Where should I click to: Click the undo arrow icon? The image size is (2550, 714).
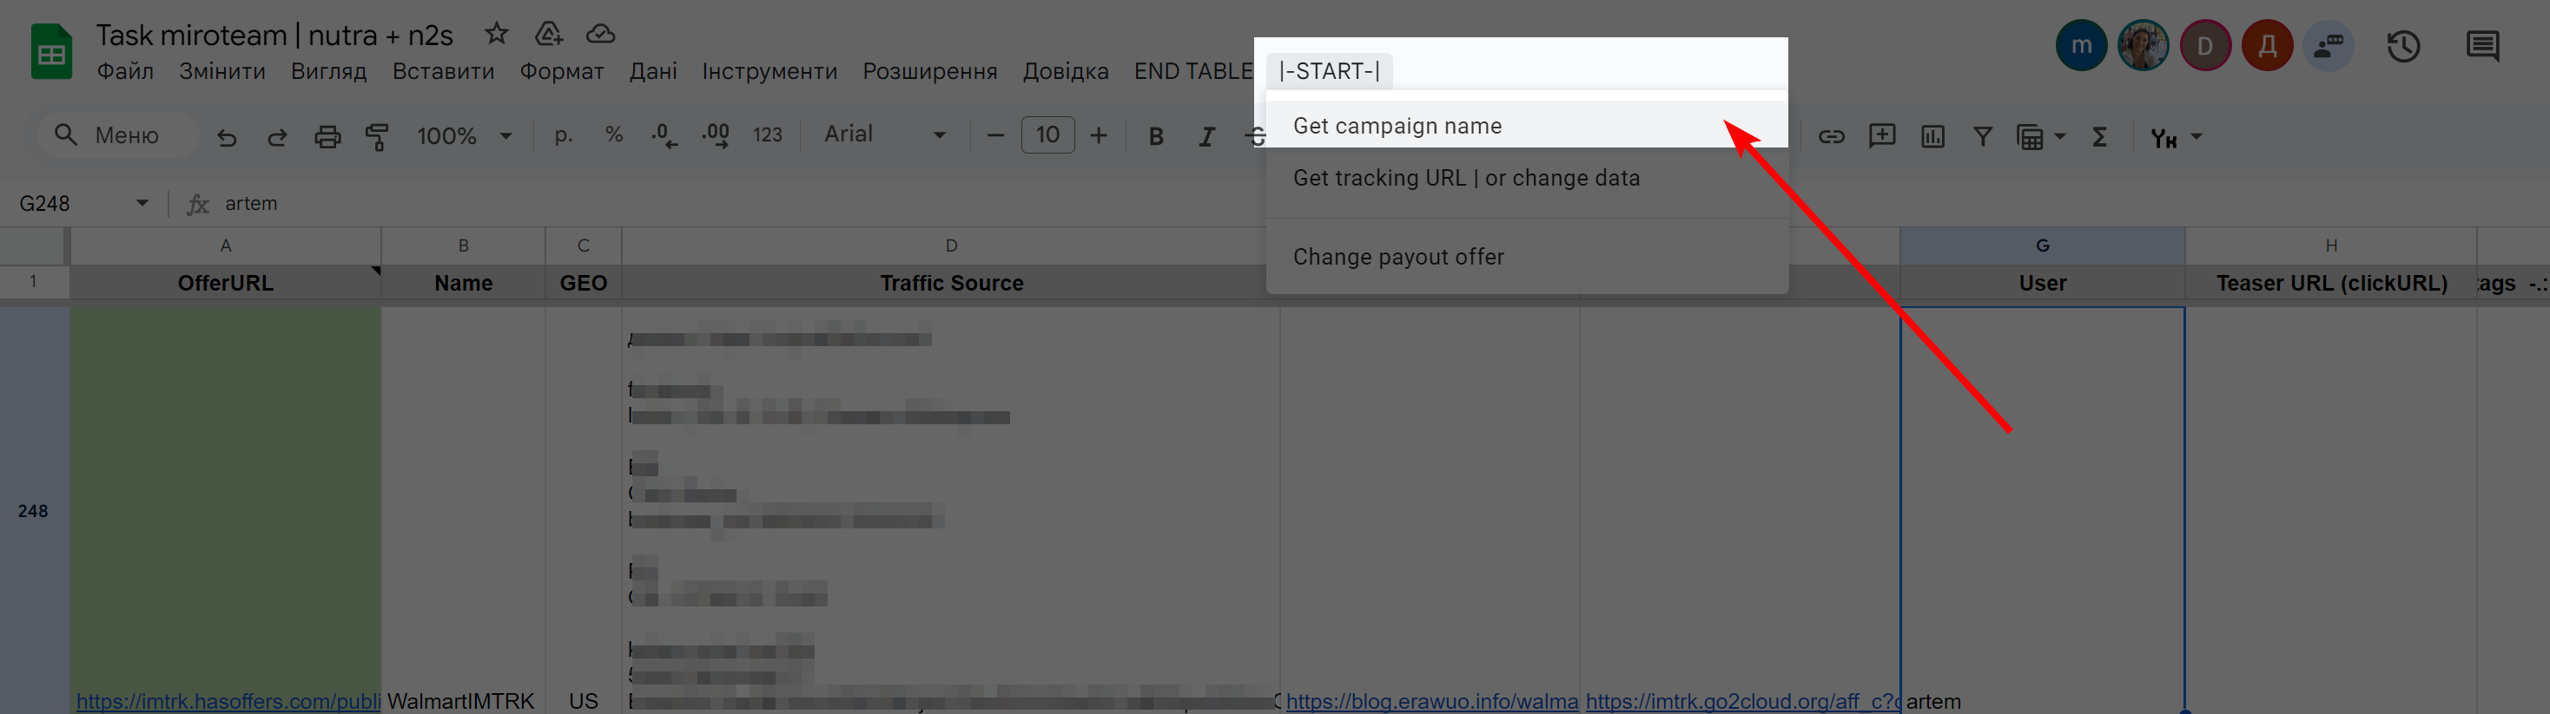[x=227, y=136]
